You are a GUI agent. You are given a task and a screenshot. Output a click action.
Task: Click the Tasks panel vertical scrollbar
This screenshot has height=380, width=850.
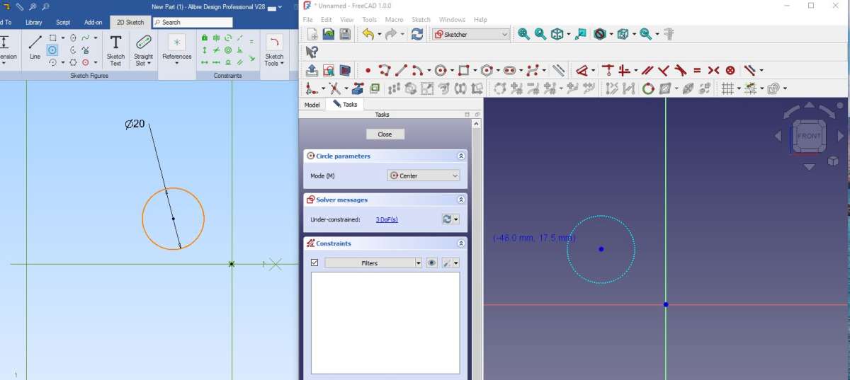coord(476,249)
